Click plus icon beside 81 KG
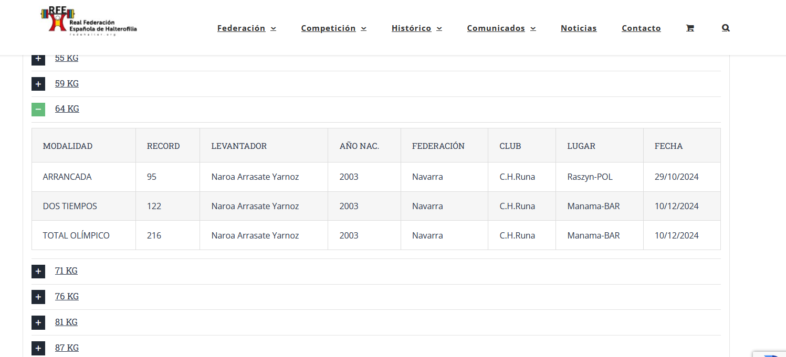The height and width of the screenshot is (357, 786). point(38,322)
